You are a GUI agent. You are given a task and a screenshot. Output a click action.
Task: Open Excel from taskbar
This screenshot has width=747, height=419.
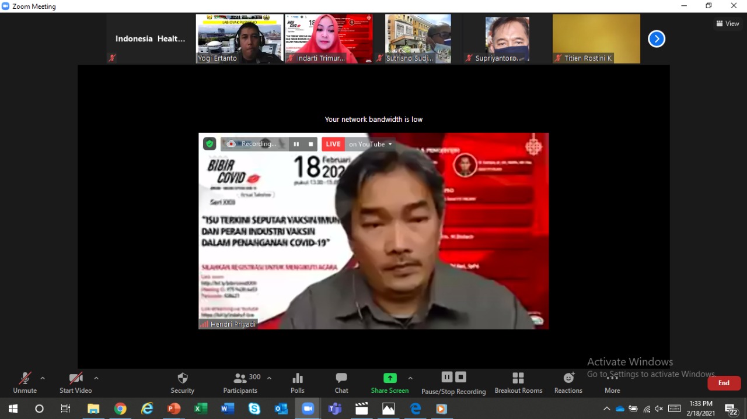point(201,409)
